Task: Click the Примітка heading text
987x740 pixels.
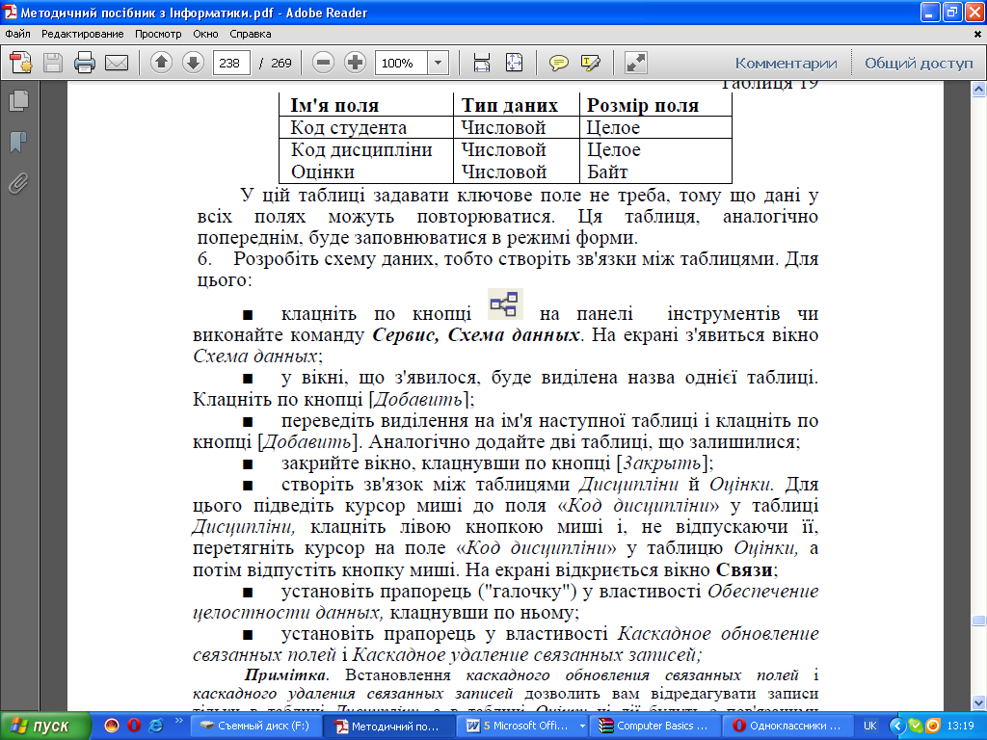Action: click(x=286, y=675)
